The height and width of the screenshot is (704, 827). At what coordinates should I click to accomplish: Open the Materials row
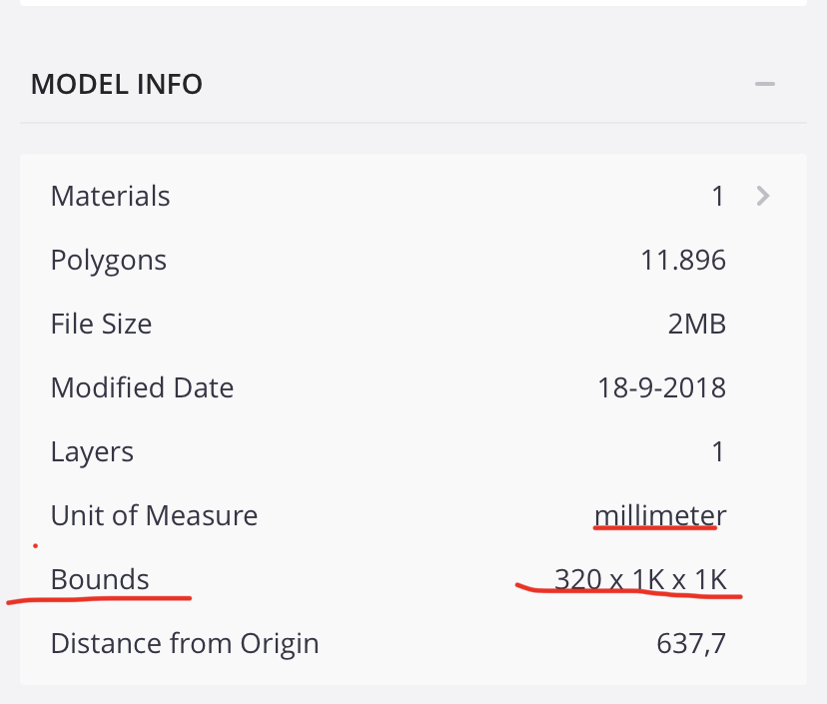click(x=413, y=196)
